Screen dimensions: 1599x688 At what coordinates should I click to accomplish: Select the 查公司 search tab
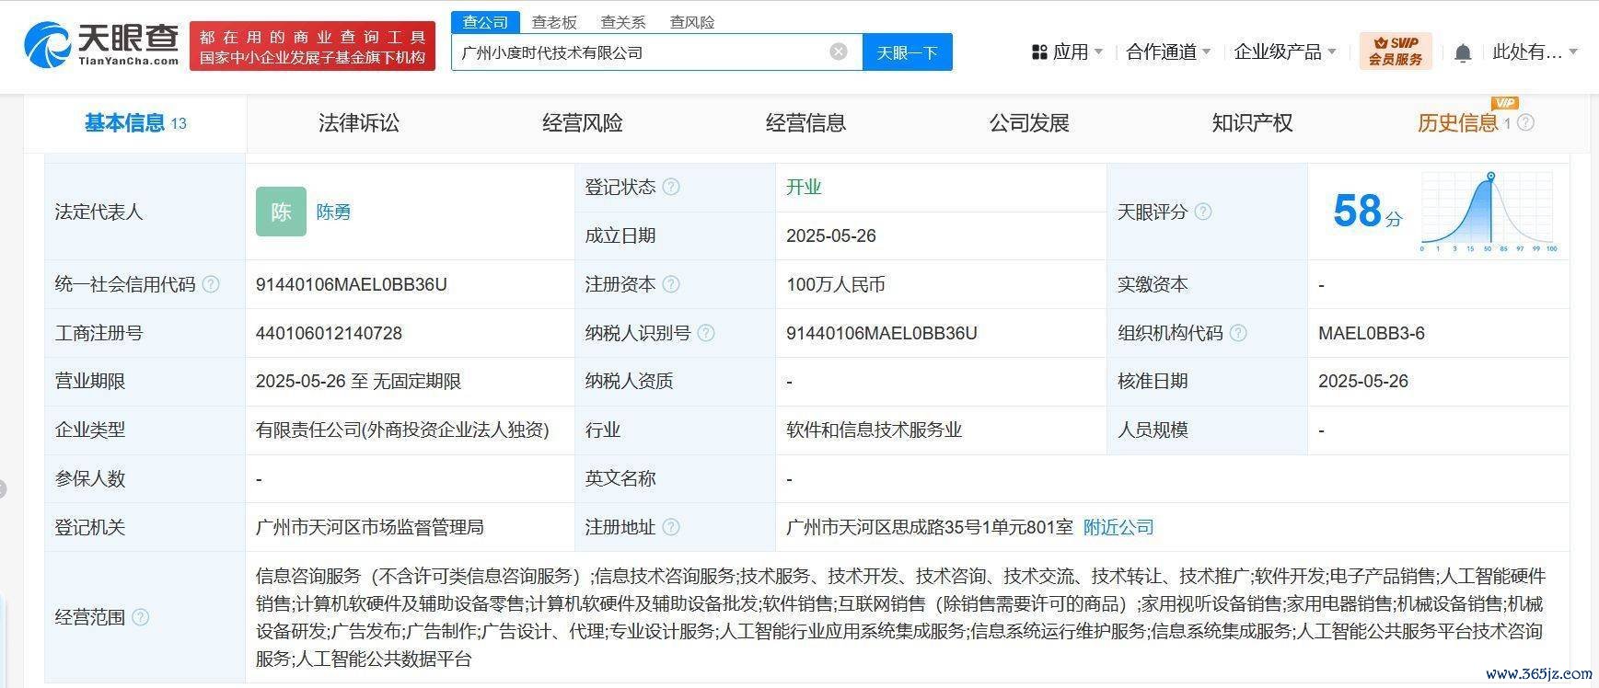[x=486, y=22]
